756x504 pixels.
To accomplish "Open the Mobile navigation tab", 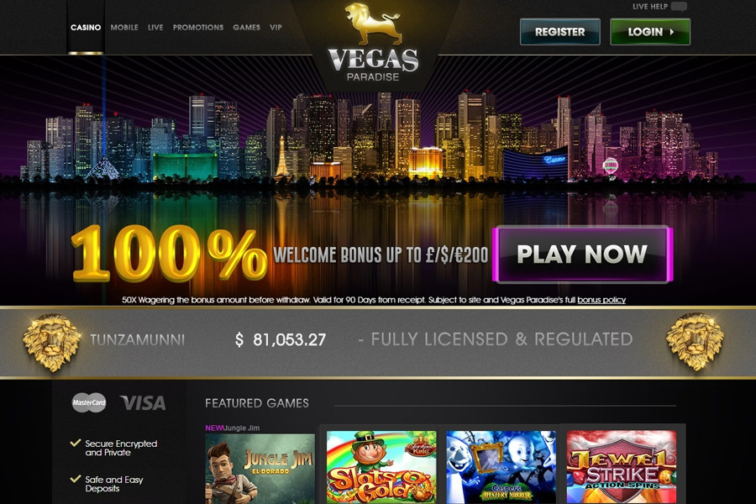I will pyautogui.click(x=124, y=28).
